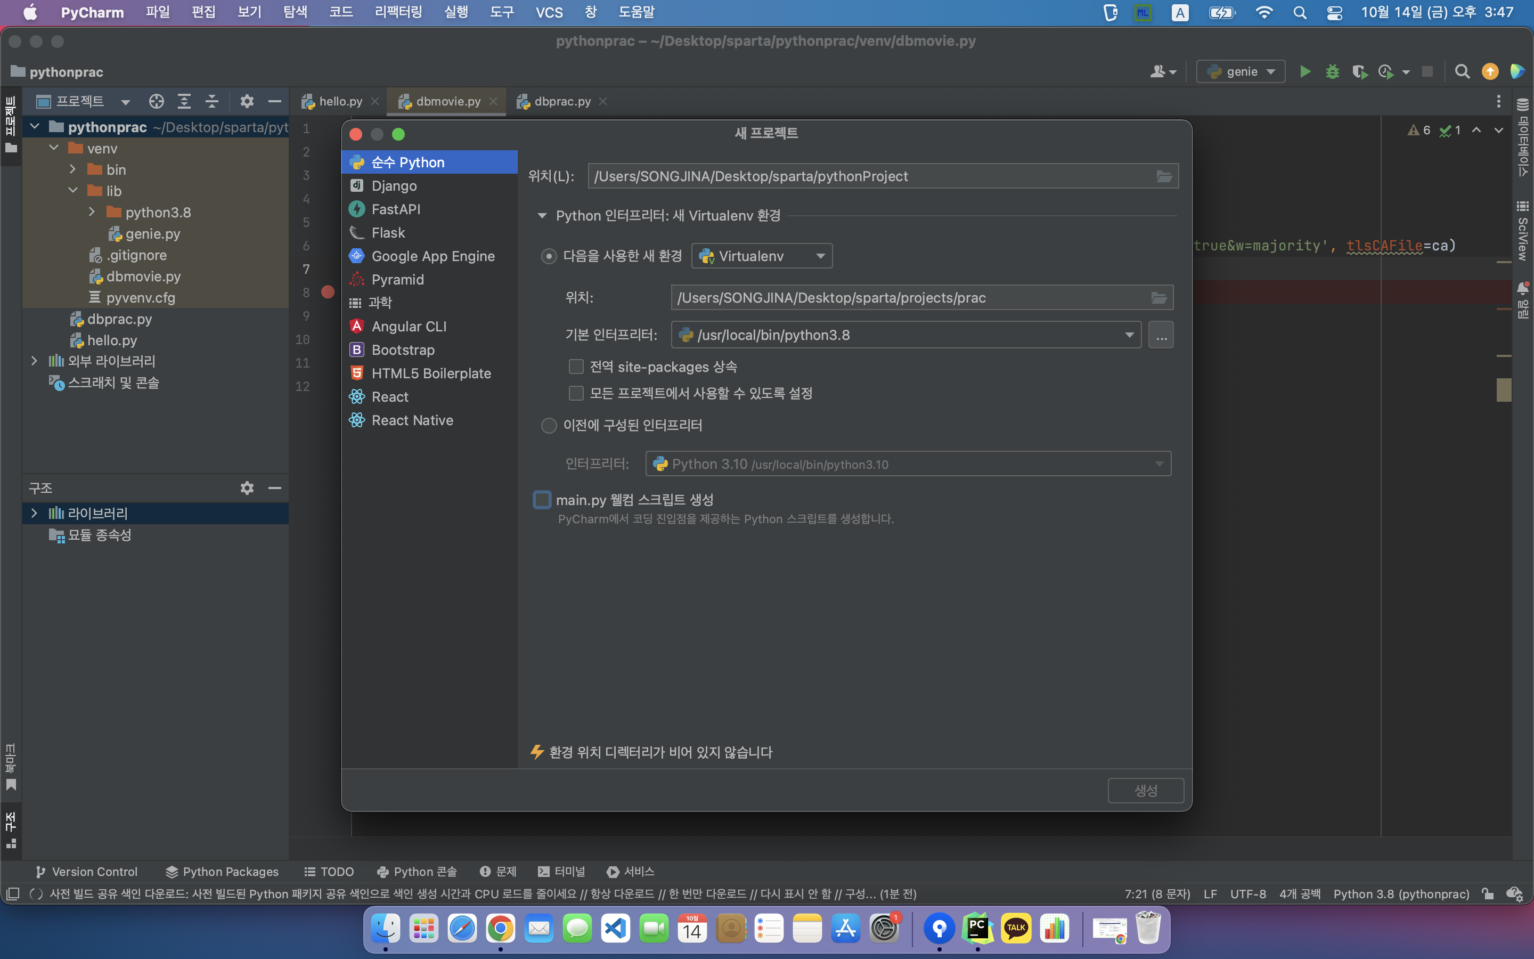The width and height of the screenshot is (1534, 959).
Task: Open the TODO tool window
Action: [329, 872]
